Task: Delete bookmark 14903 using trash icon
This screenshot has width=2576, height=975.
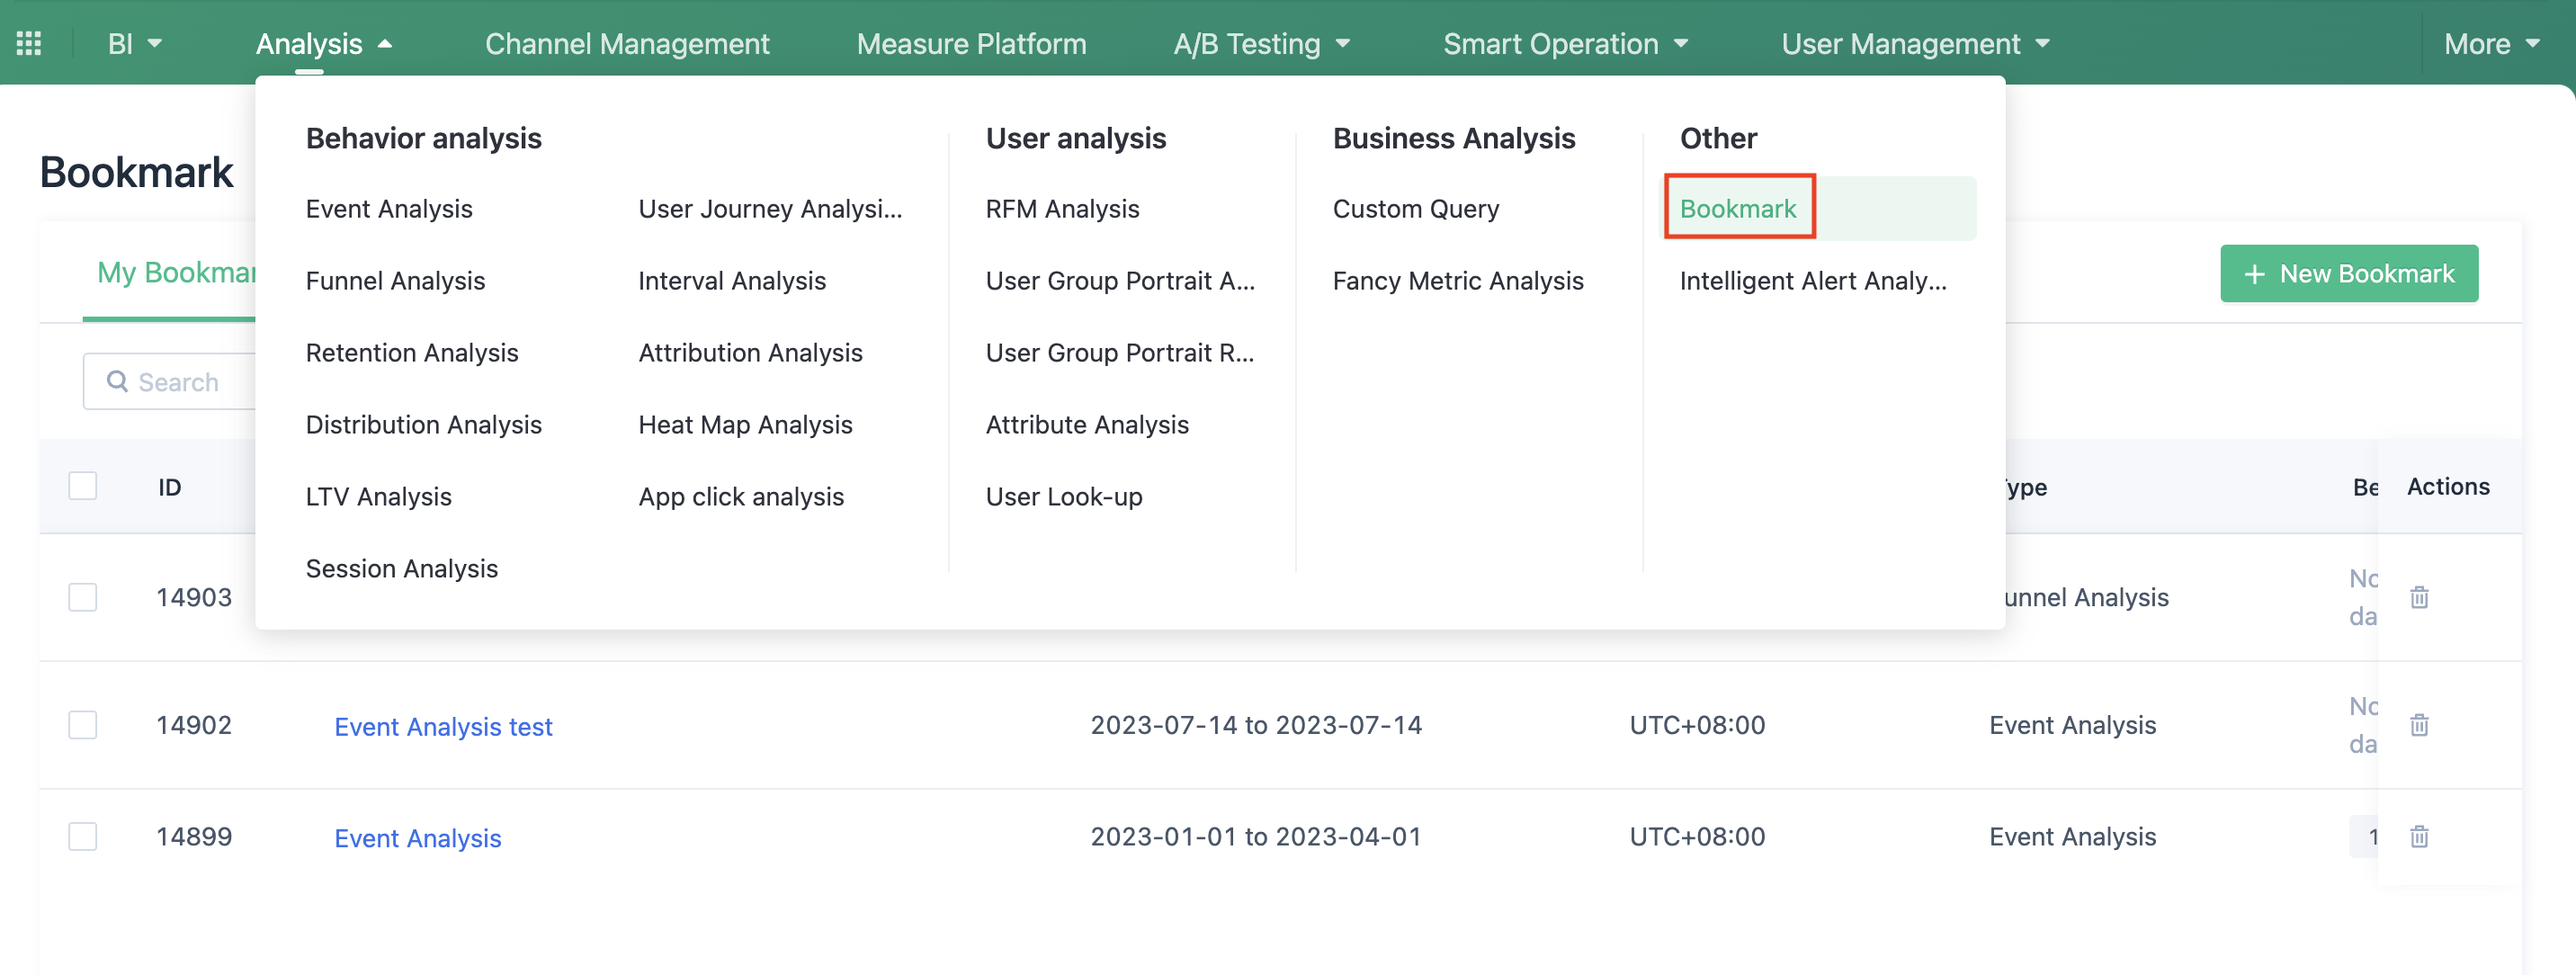Action: [x=2420, y=597]
